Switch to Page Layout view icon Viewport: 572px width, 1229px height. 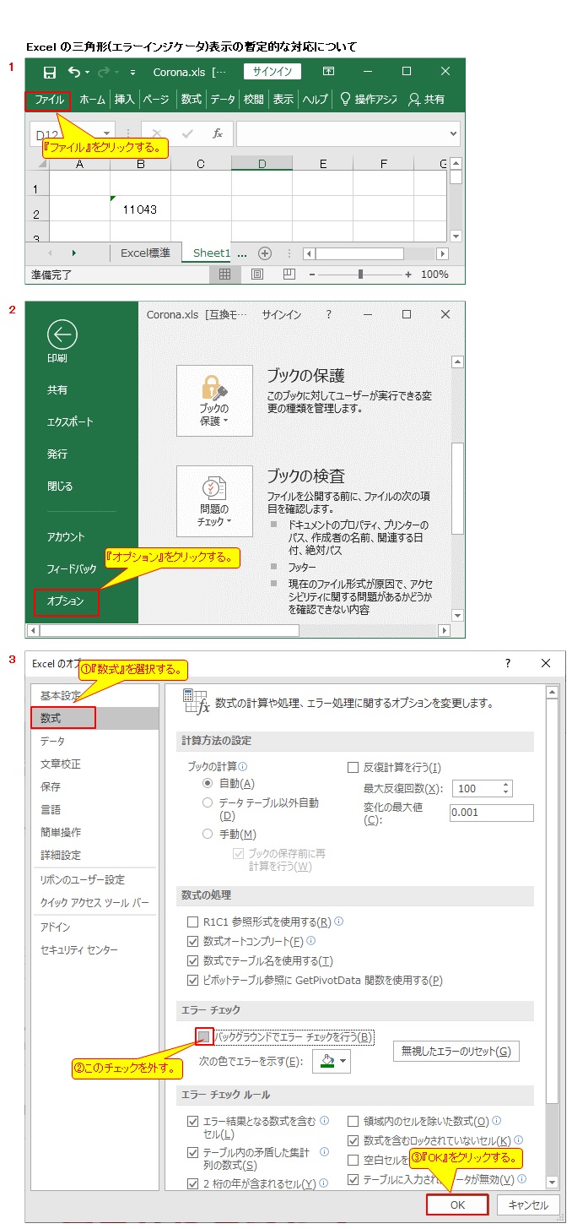point(257,275)
